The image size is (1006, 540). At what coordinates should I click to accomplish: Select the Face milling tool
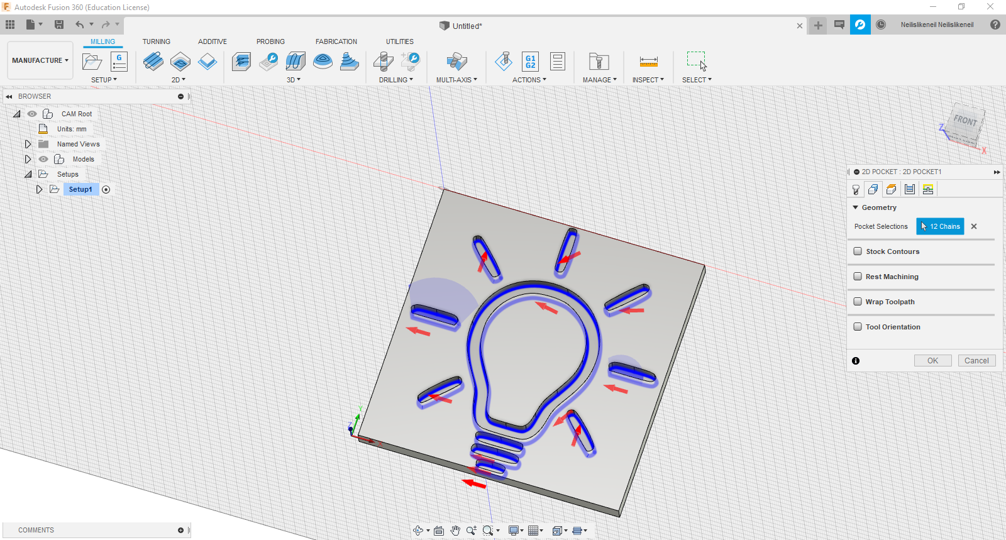(207, 62)
